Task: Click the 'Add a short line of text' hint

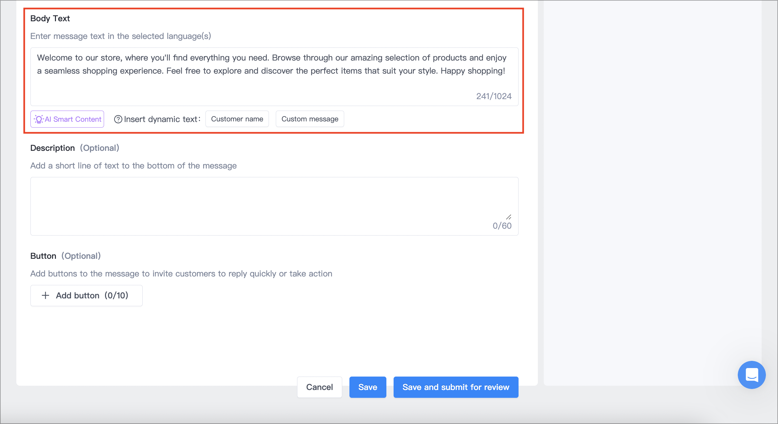Action: [133, 166]
